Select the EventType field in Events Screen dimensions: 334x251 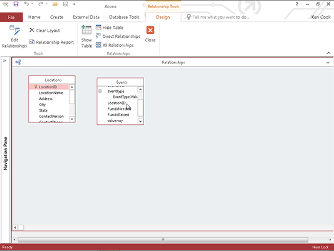[x=116, y=91]
